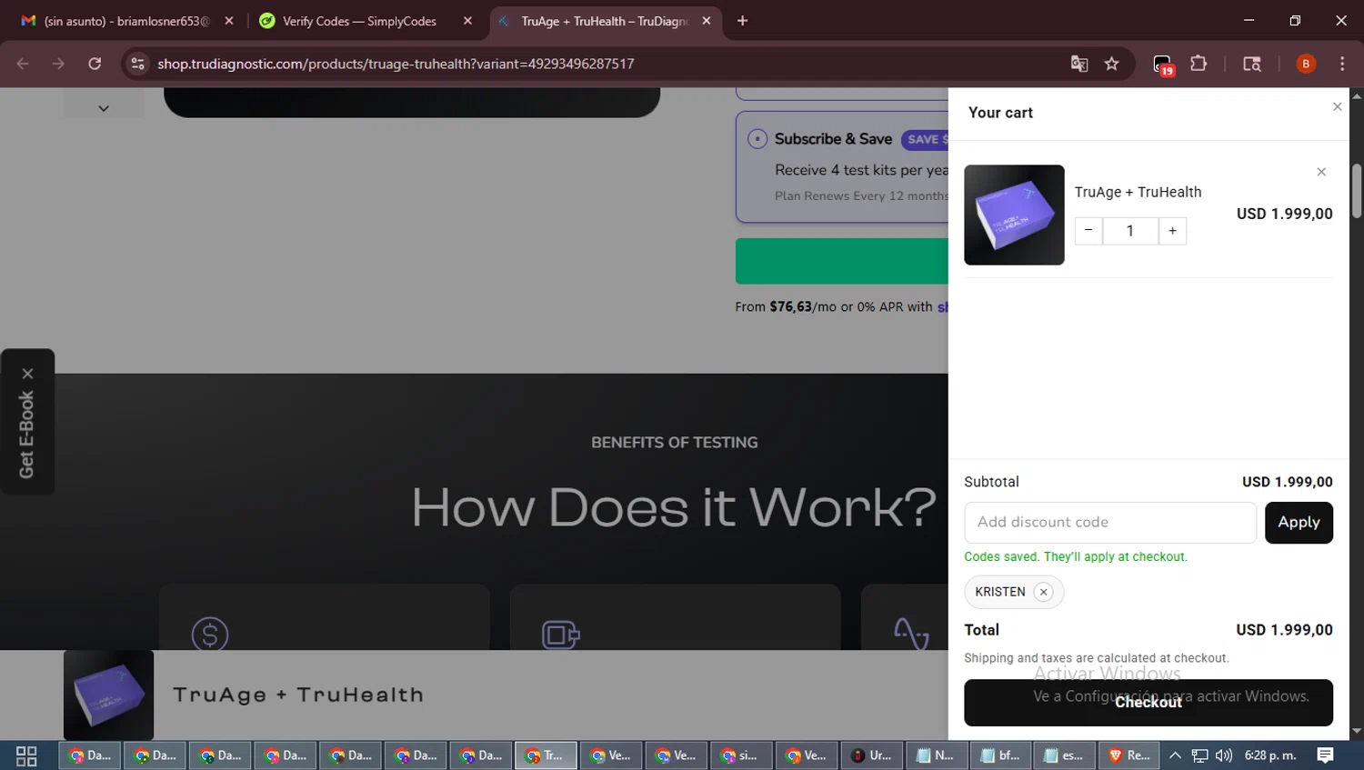Screen dimensions: 1364x770
Task: Open the profile B avatar
Action: [1306, 64]
